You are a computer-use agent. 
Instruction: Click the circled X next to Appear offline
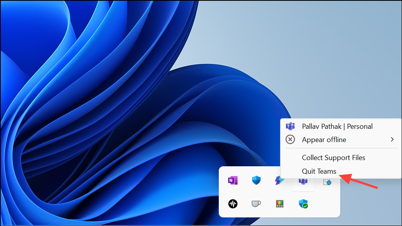click(x=290, y=139)
